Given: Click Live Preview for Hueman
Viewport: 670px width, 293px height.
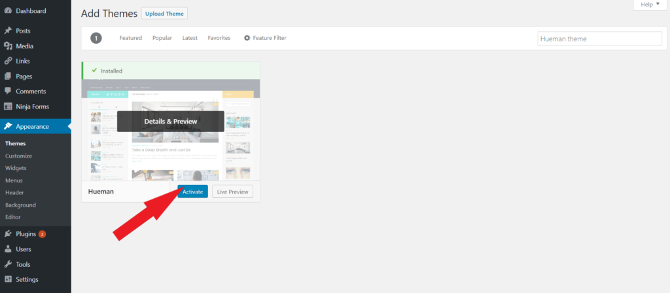Looking at the screenshot, I should pos(232,192).
